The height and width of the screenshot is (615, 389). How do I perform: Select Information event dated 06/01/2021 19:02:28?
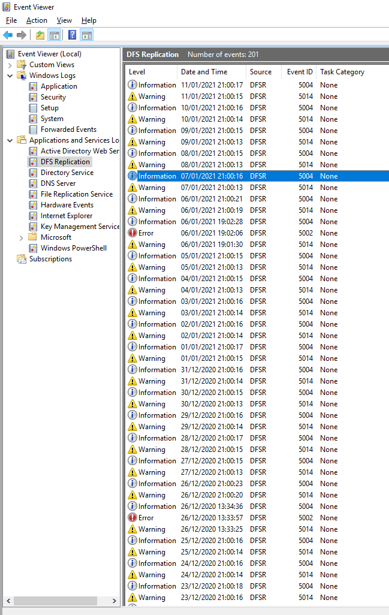[x=257, y=222]
